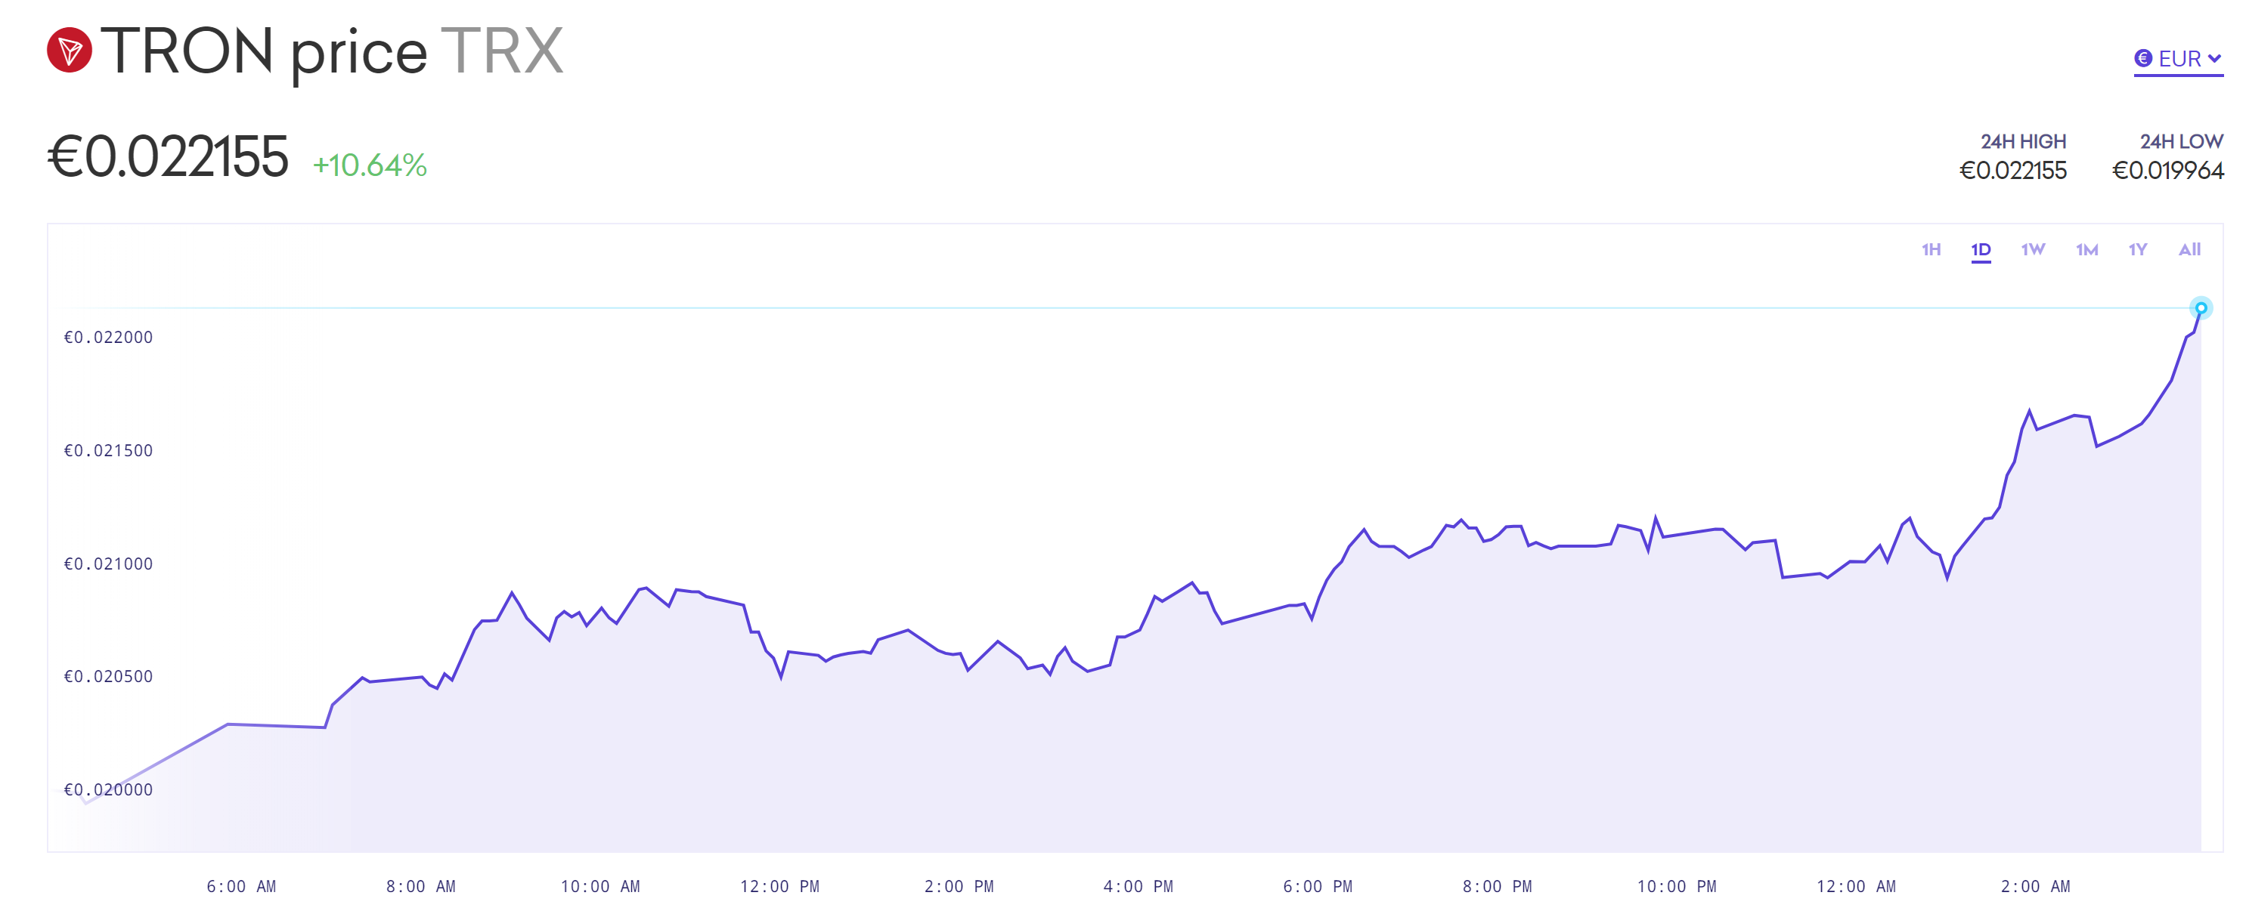Screen dimensions: 2246x914
Task: Click the euro currency symbol icon
Action: click(2142, 58)
